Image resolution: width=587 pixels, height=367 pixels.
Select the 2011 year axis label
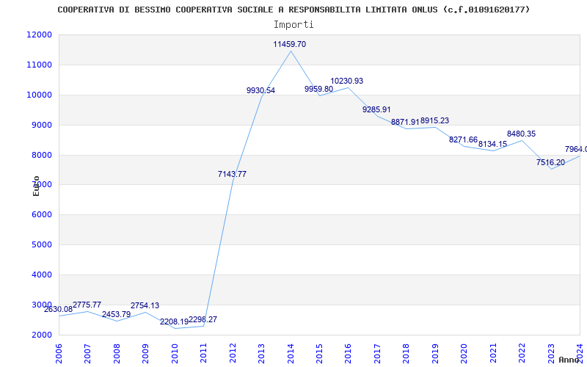(x=204, y=353)
